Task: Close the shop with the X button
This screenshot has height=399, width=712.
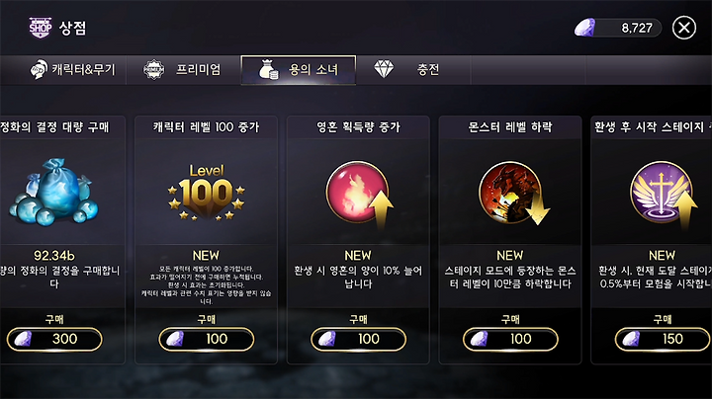Action: [x=684, y=28]
